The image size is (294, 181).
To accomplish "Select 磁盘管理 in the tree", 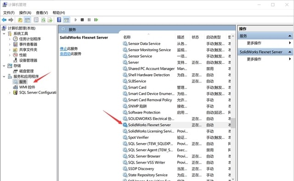I will (27, 71).
